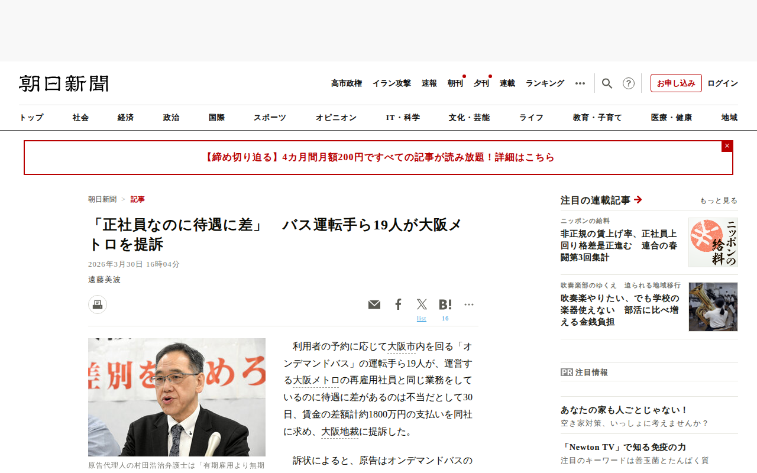Select the 経済 navigation tab
This screenshot has width=757, height=473.
coord(126,118)
